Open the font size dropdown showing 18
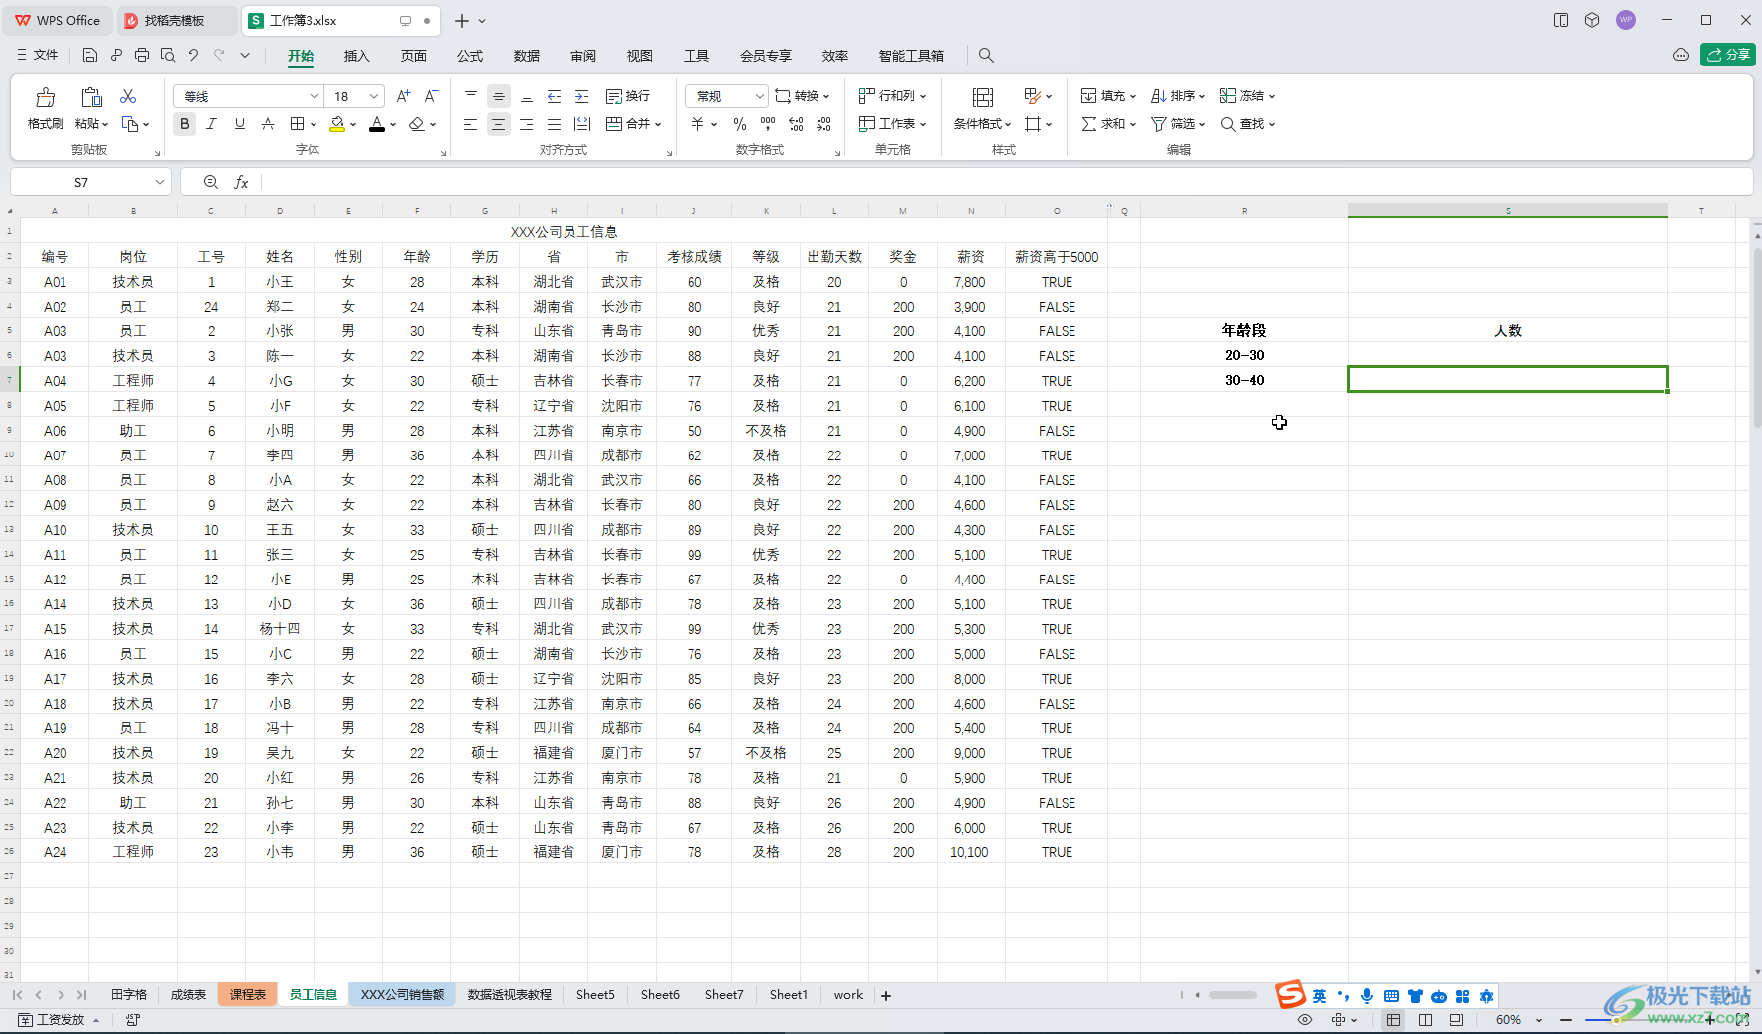Image resolution: width=1762 pixels, height=1034 pixels. [x=356, y=96]
